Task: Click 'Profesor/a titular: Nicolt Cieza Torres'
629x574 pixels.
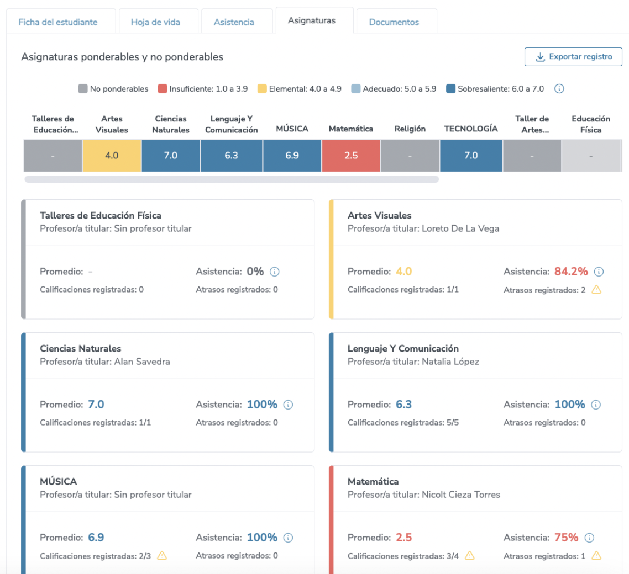Action: tap(423, 495)
